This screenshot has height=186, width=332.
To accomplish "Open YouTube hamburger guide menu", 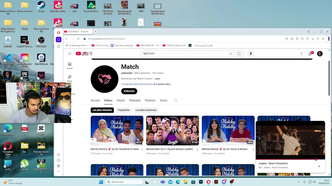I will pyautogui.click(x=70, y=54).
